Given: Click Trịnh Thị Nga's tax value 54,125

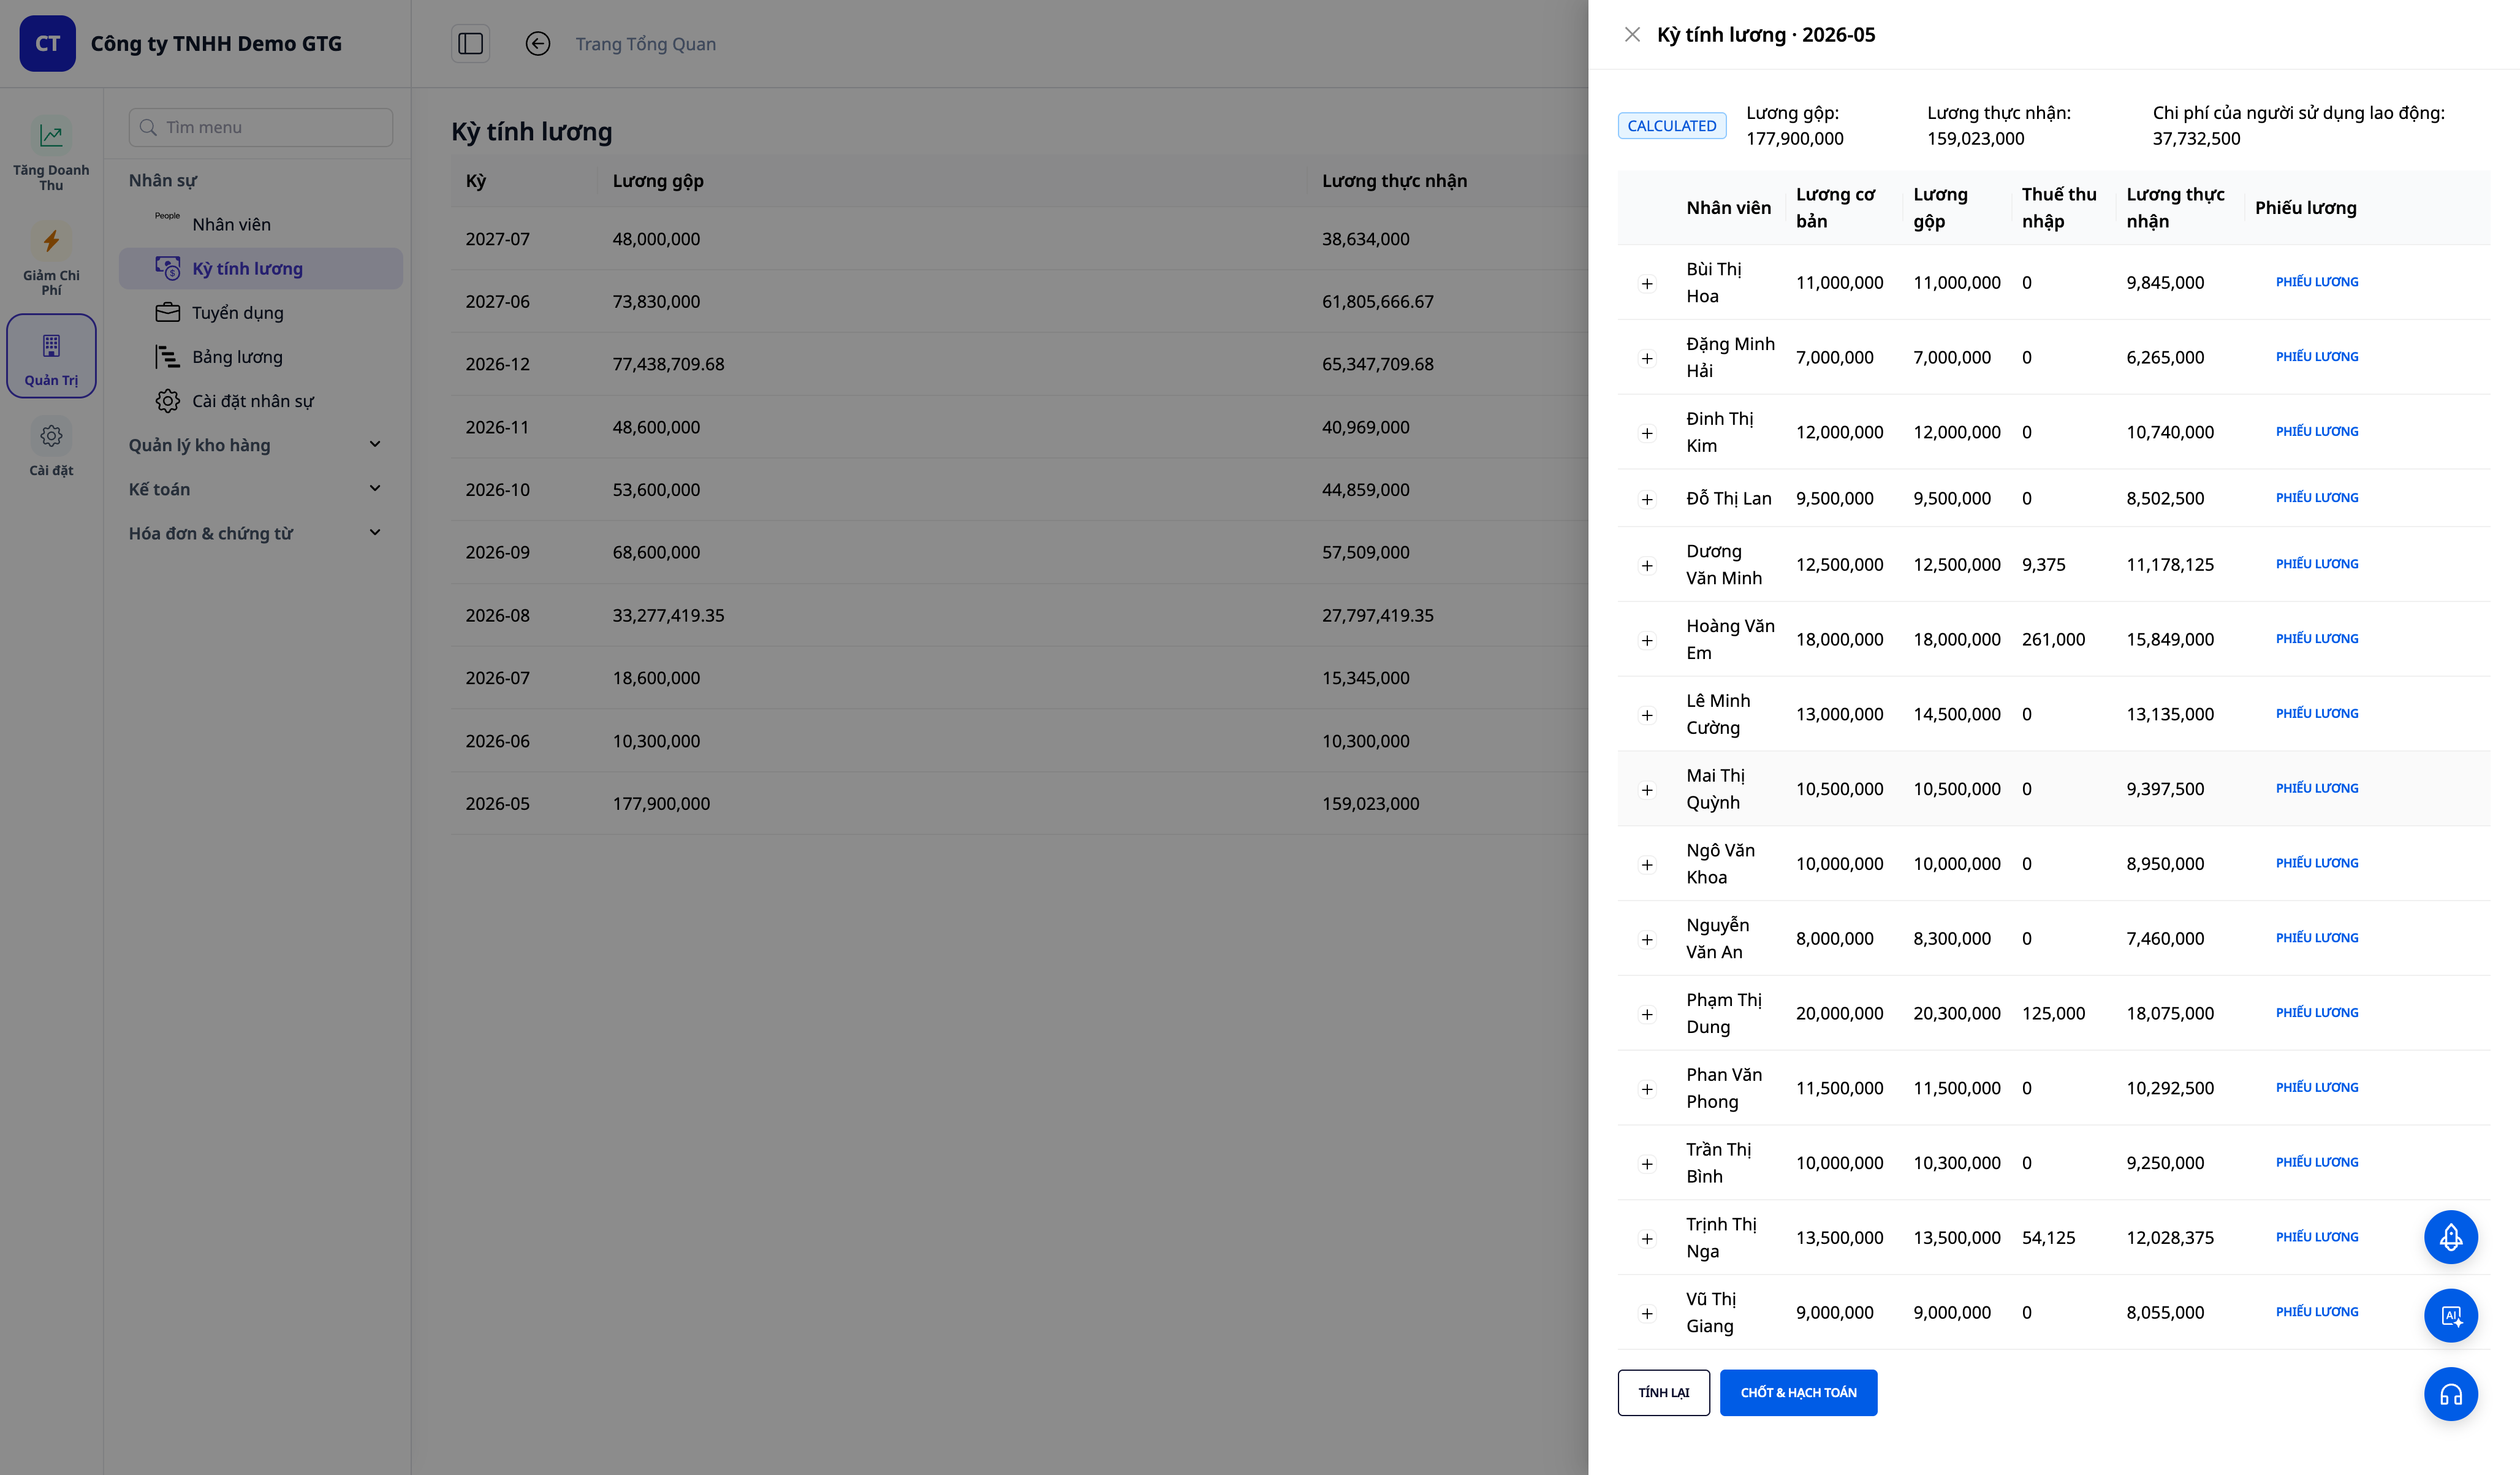Looking at the screenshot, I should (x=2048, y=1238).
